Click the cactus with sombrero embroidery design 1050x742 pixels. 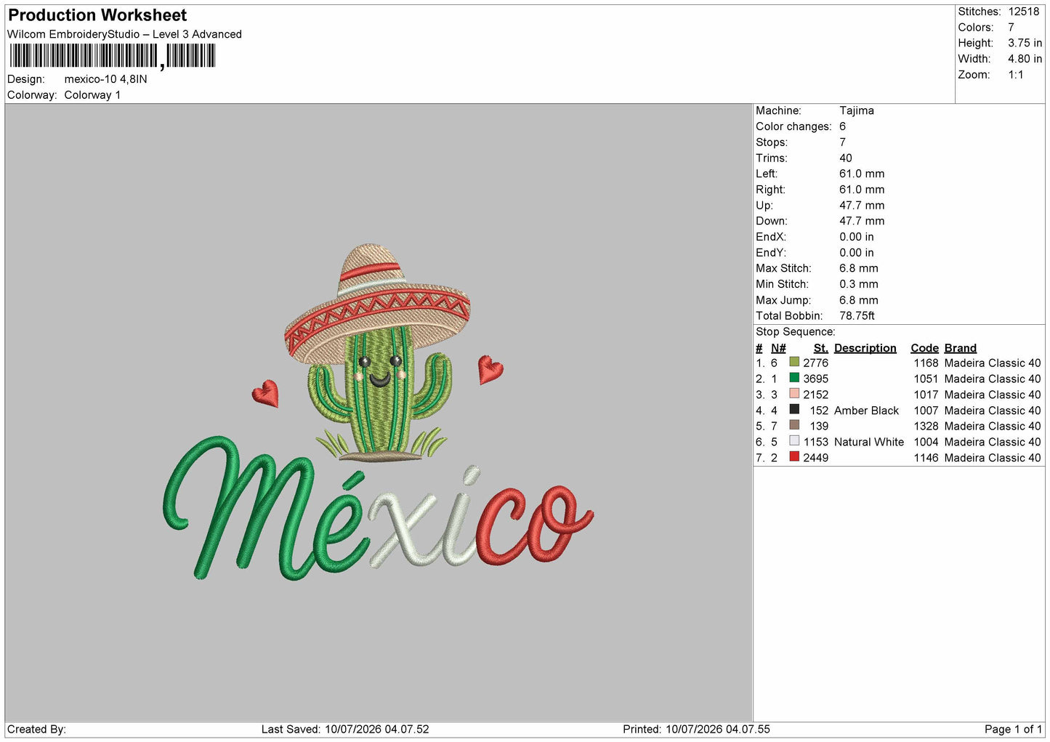378,352
